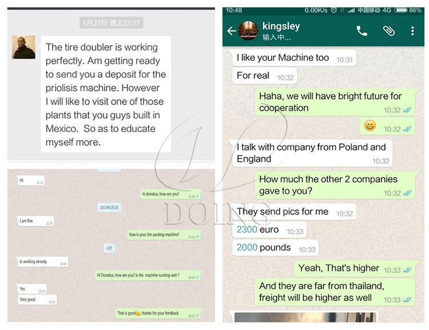Select the 'tire doubler is working' message bubble
The image size is (429, 330).
tap(106, 94)
